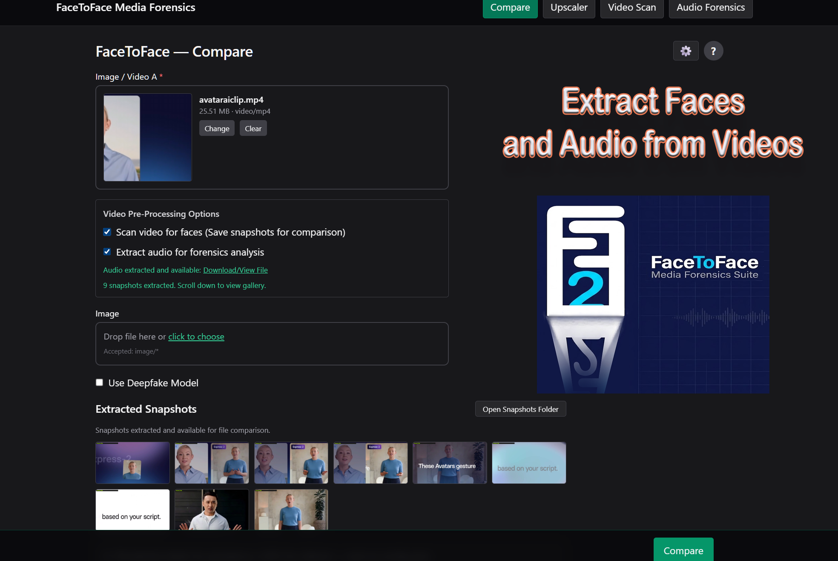Click the '25.51 MB · video/mp4' file info

coord(235,111)
